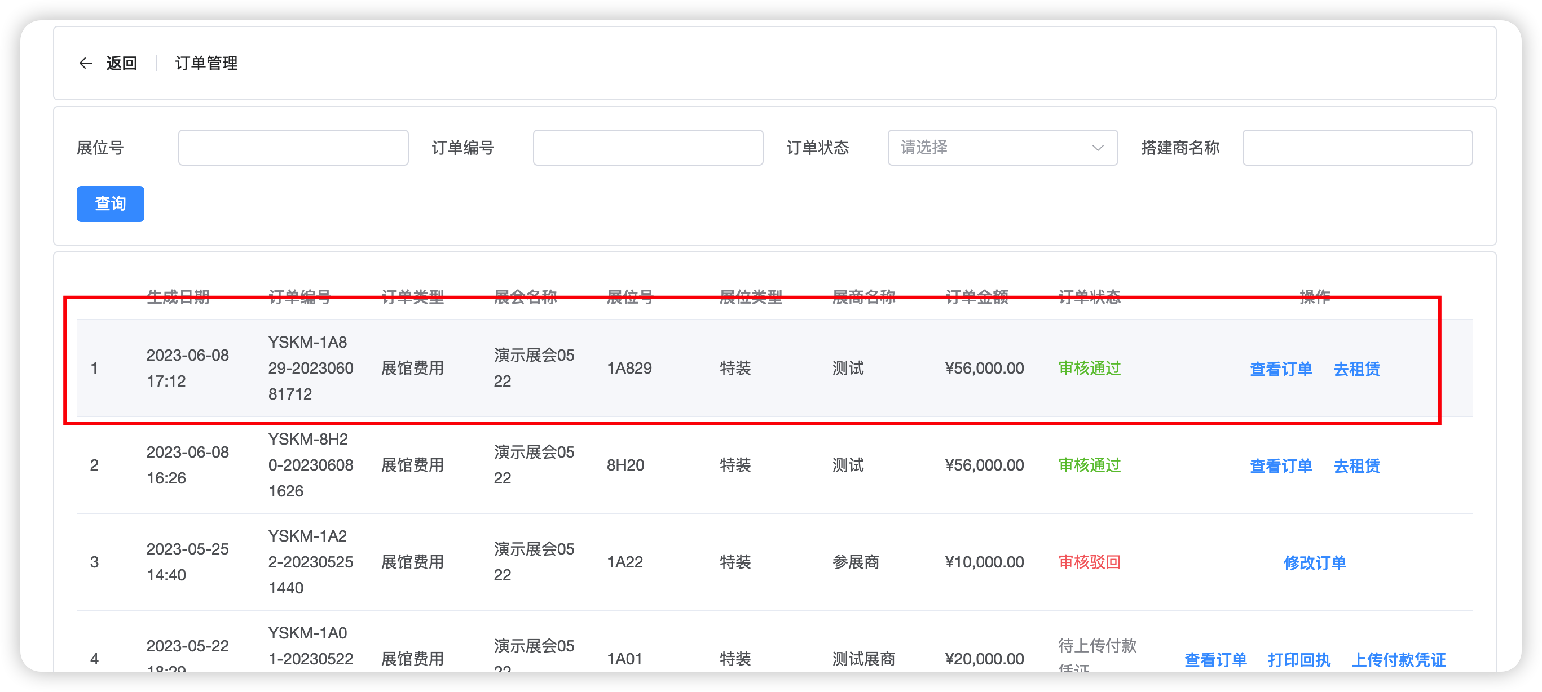The height and width of the screenshot is (692, 1542).
Task: View order for booth 1A01
Action: tap(1215, 660)
